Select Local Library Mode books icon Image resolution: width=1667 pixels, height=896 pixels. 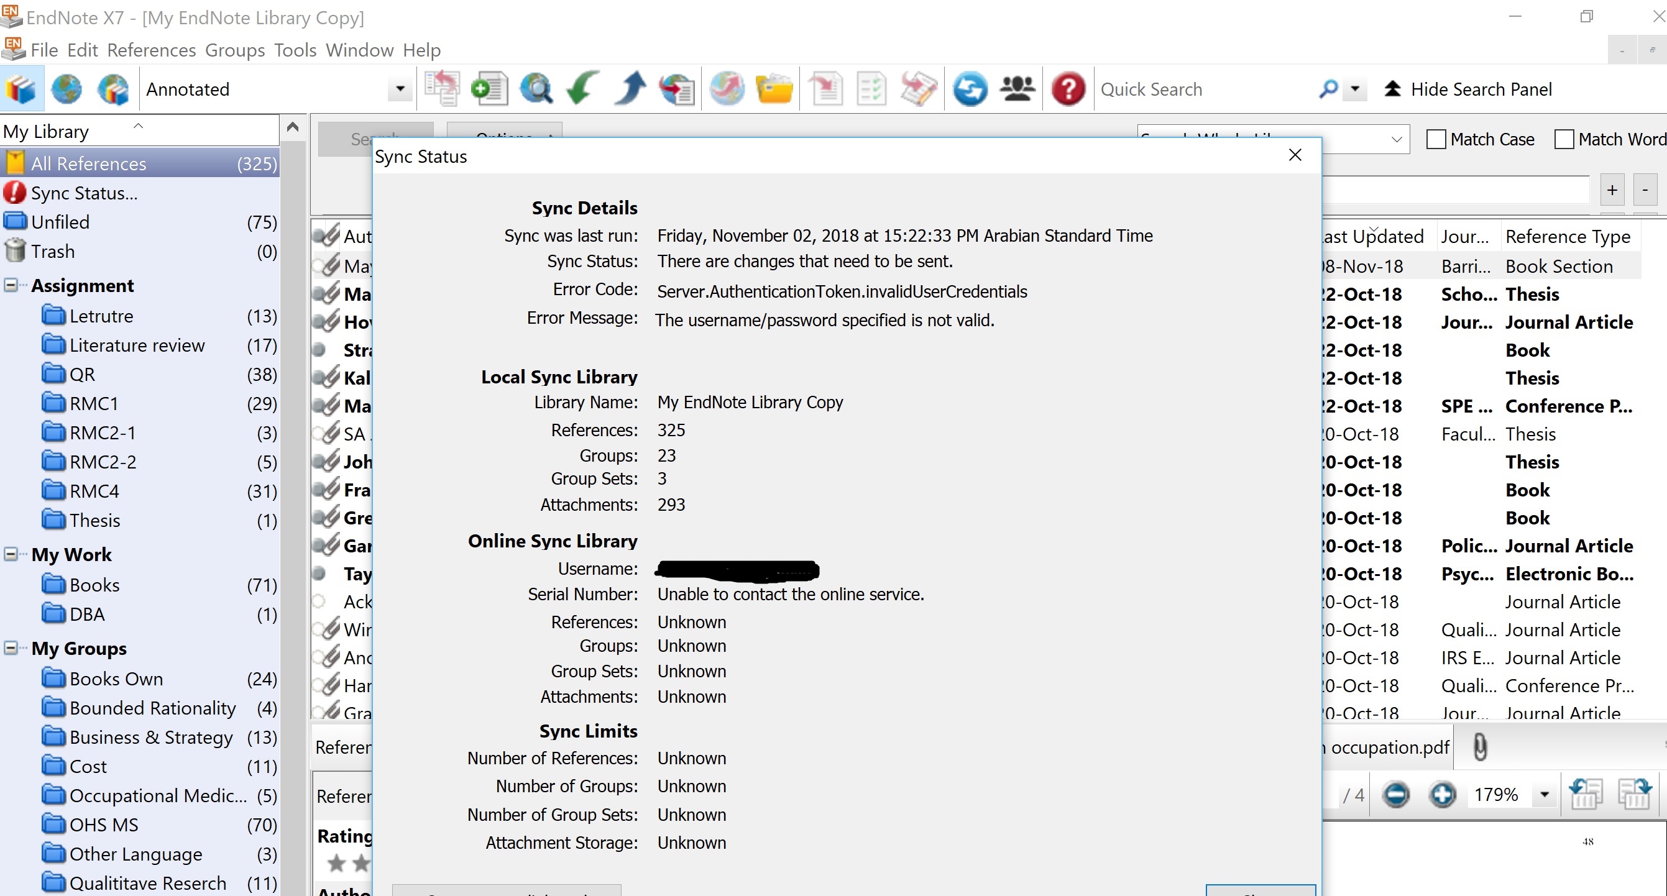click(x=21, y=89)
